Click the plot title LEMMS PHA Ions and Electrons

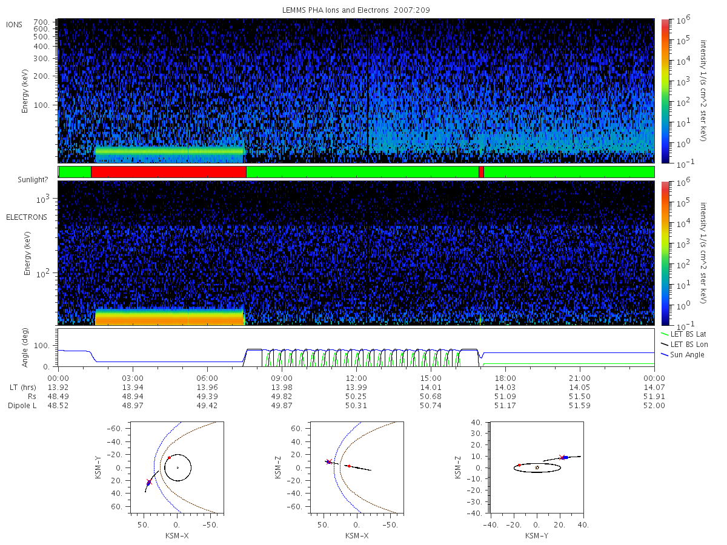click(336, 10)
